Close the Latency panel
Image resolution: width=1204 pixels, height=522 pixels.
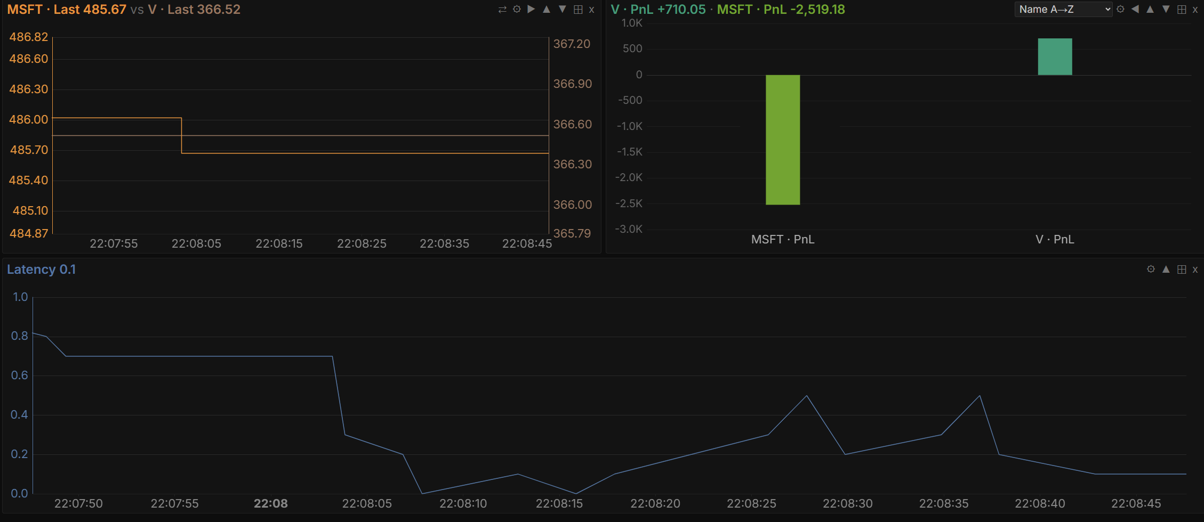[x=1195, y=270]
